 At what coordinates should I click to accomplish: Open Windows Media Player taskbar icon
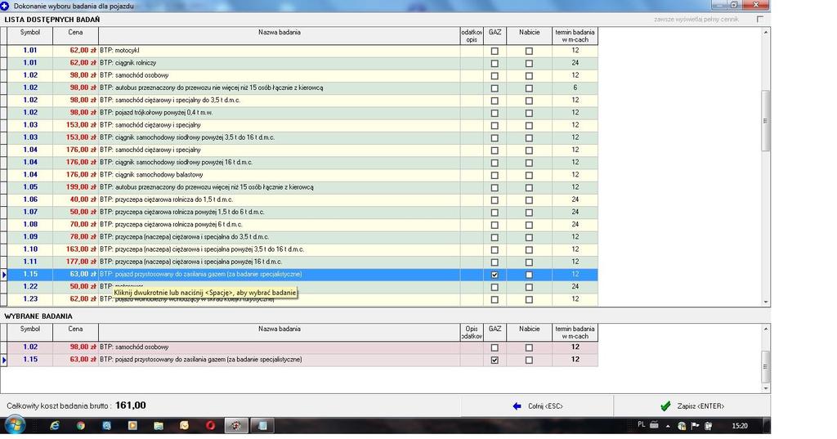tap(132, 426)
